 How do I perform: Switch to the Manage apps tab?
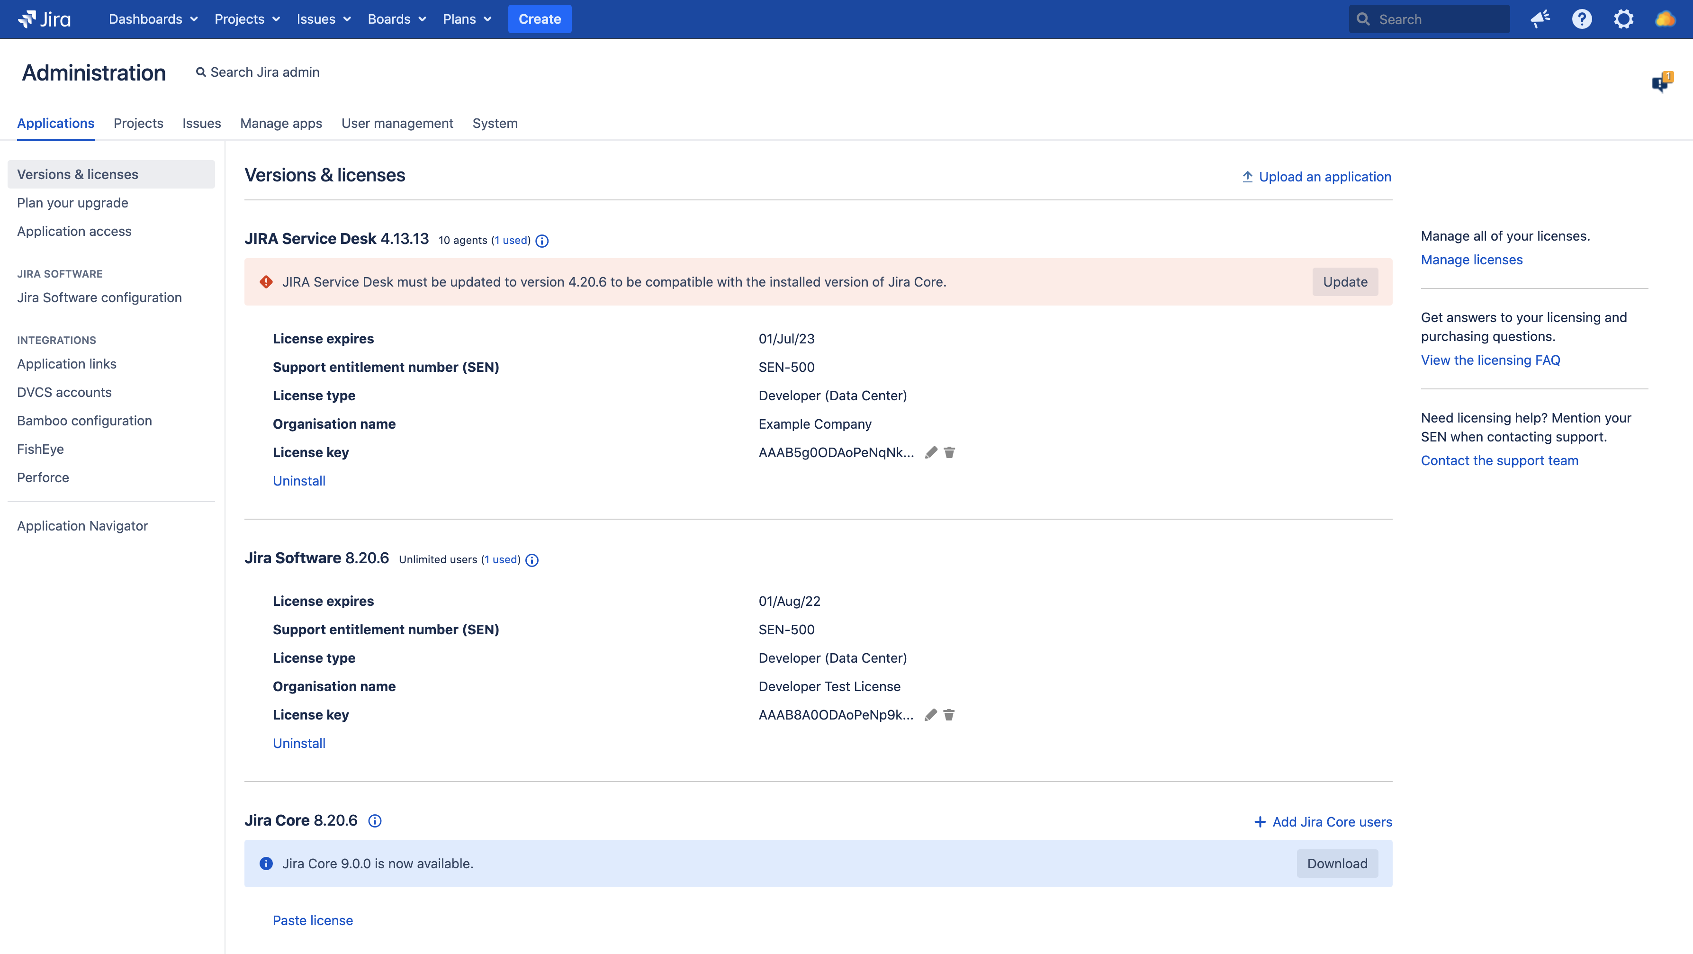pyautogui.click(x=280, y=124)
